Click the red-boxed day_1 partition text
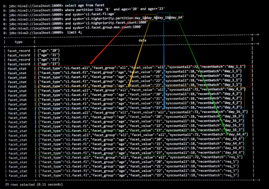 tap(140, 18)
